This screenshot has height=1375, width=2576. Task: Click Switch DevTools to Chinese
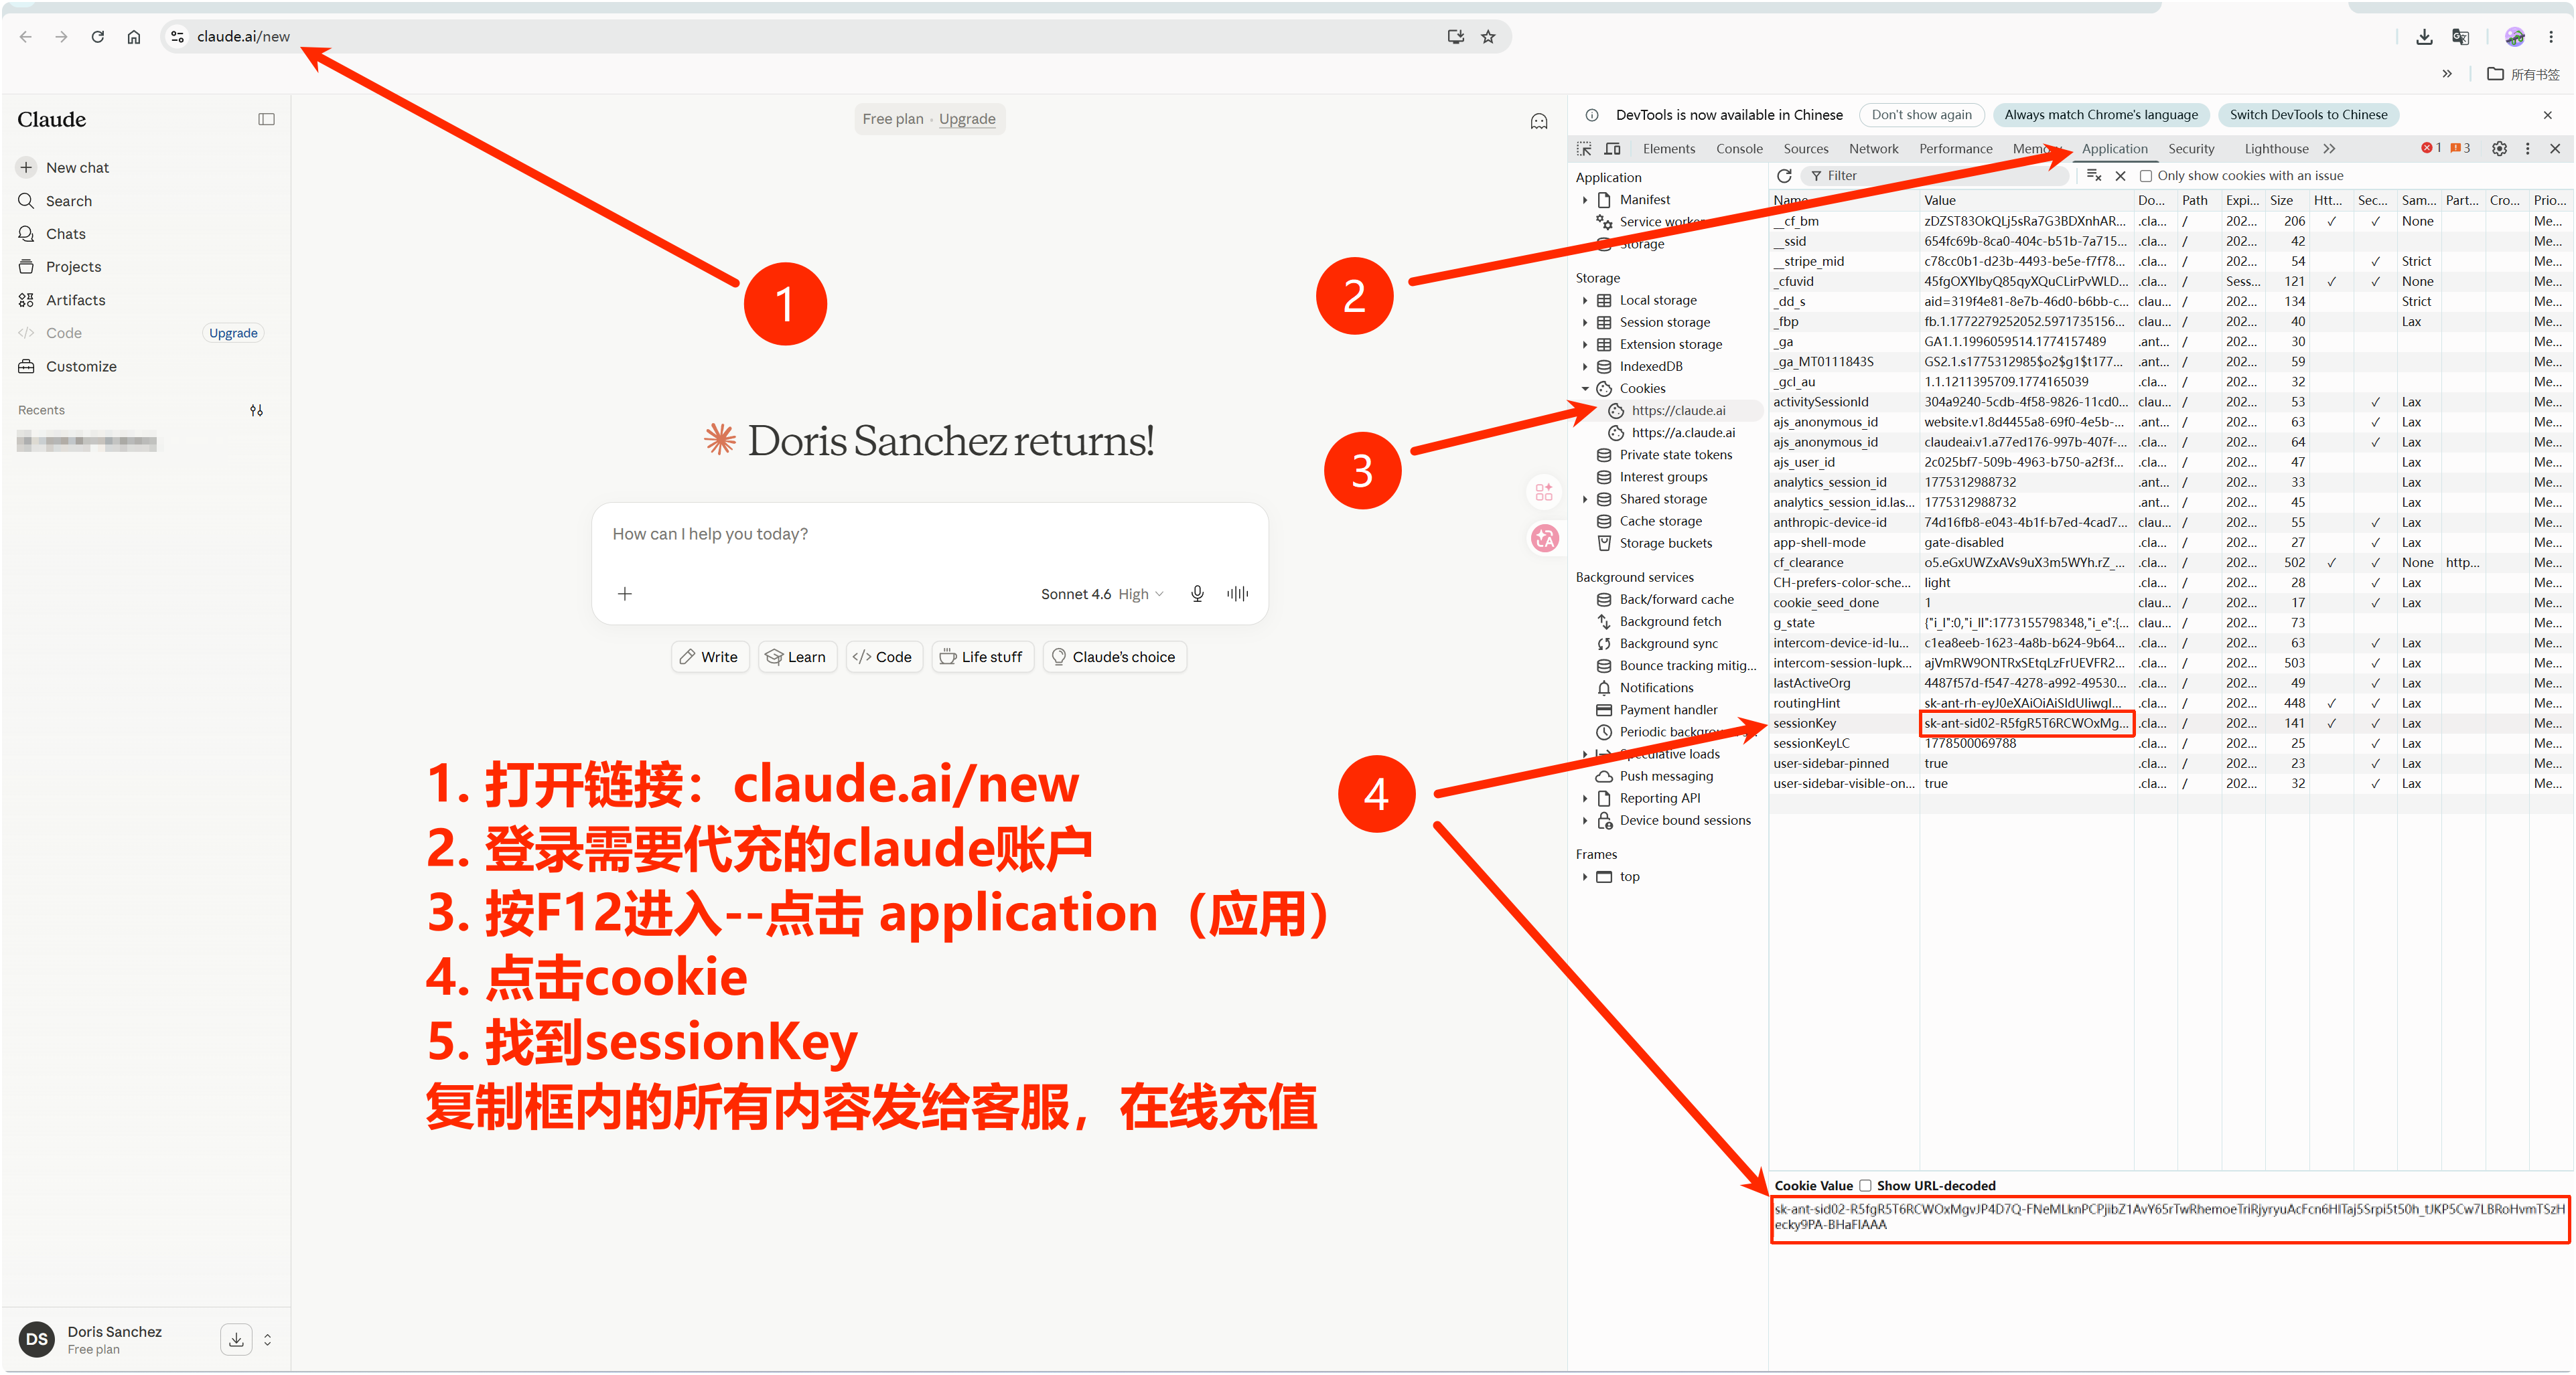2308,115
